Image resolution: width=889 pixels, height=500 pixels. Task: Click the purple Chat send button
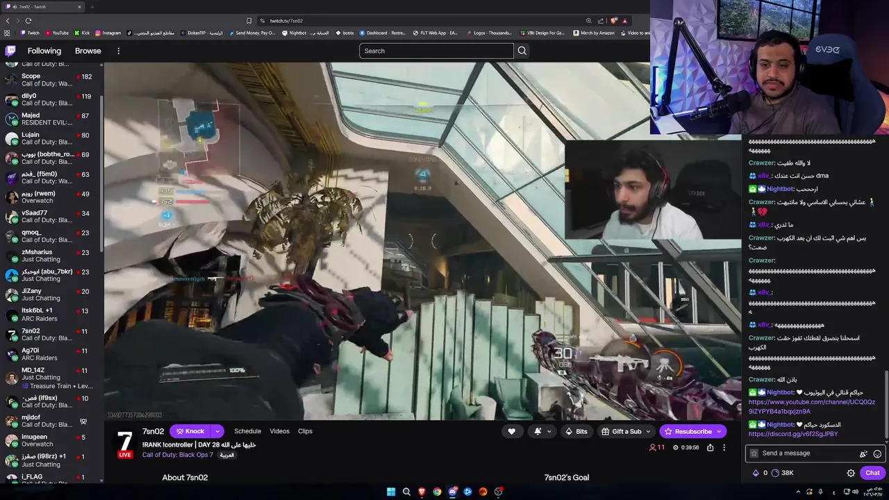(872, 473)
